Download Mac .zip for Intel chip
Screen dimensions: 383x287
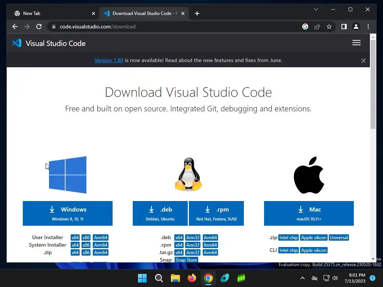(x=289, y=238)
